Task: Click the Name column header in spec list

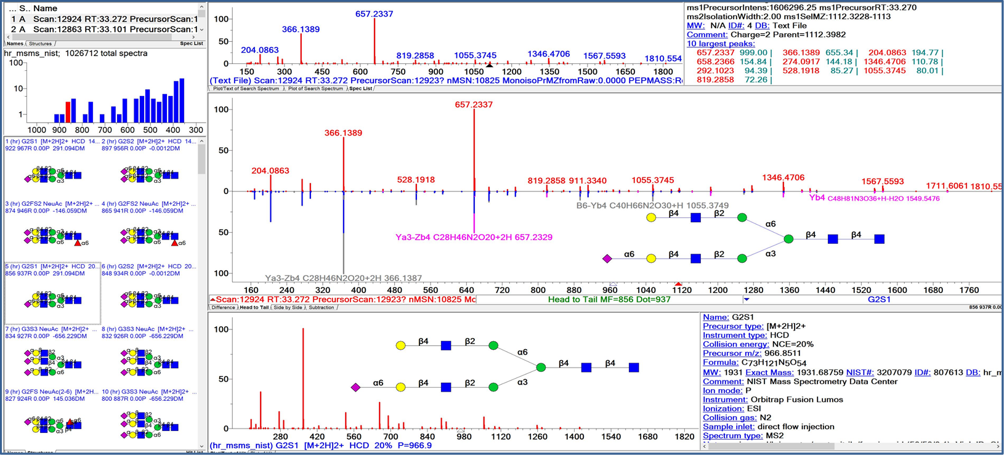Action: click(46, 9)
